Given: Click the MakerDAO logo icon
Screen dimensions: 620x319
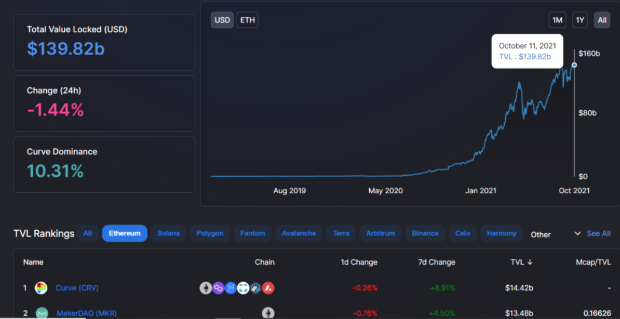Looking at the screenshot, I should click(x=42, y=313).
